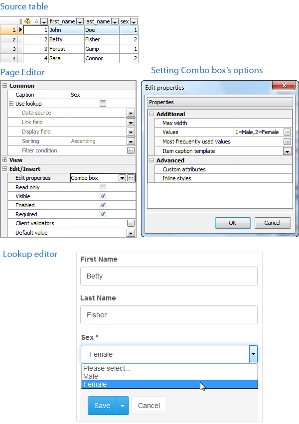
Task: Expand the View property group
Action: 4,160
